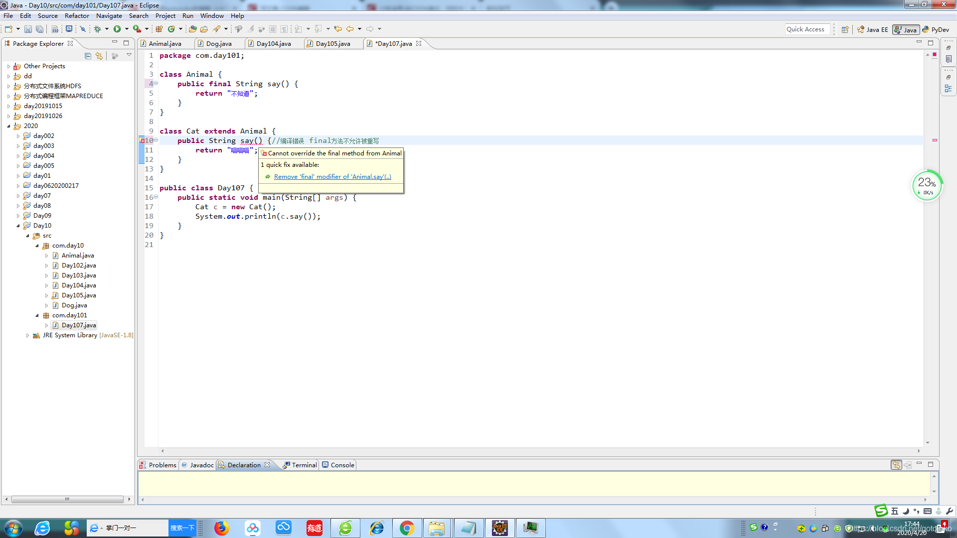The image size is (957, 538).
Task: Close the Day107.java editor tab
Action: (x=419, y=43)
